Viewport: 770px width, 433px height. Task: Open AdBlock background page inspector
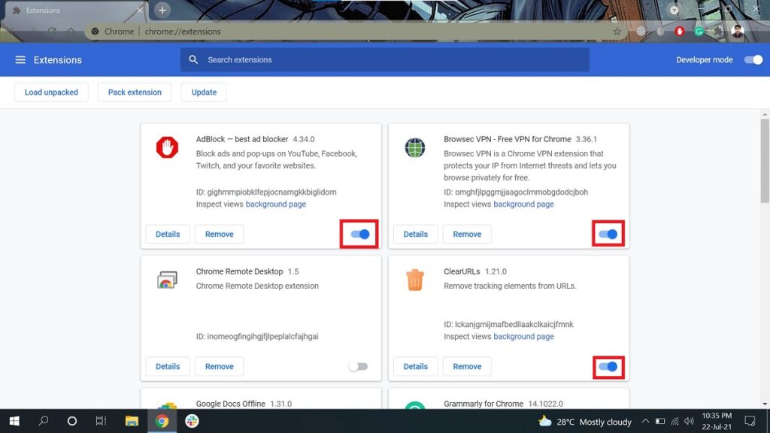pos(276,204)
